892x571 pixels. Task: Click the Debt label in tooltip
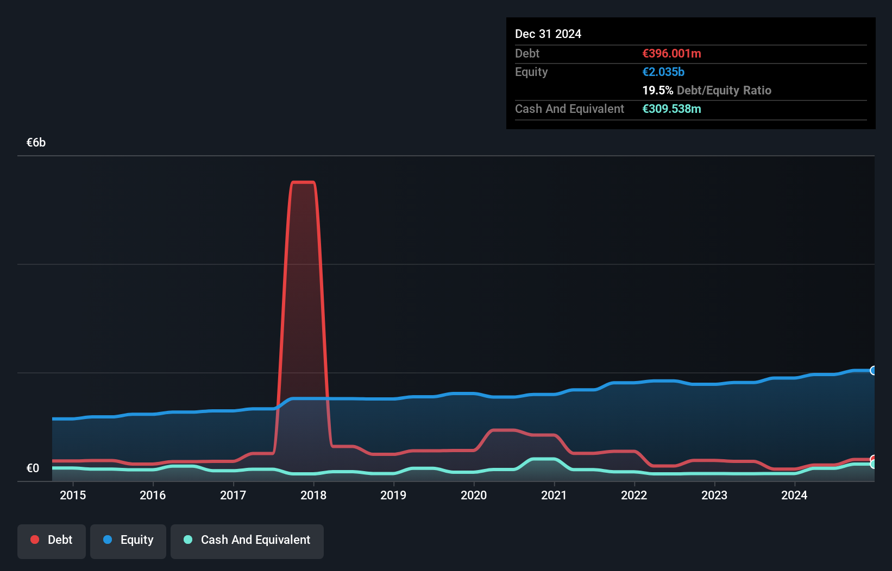coord(527,53)
